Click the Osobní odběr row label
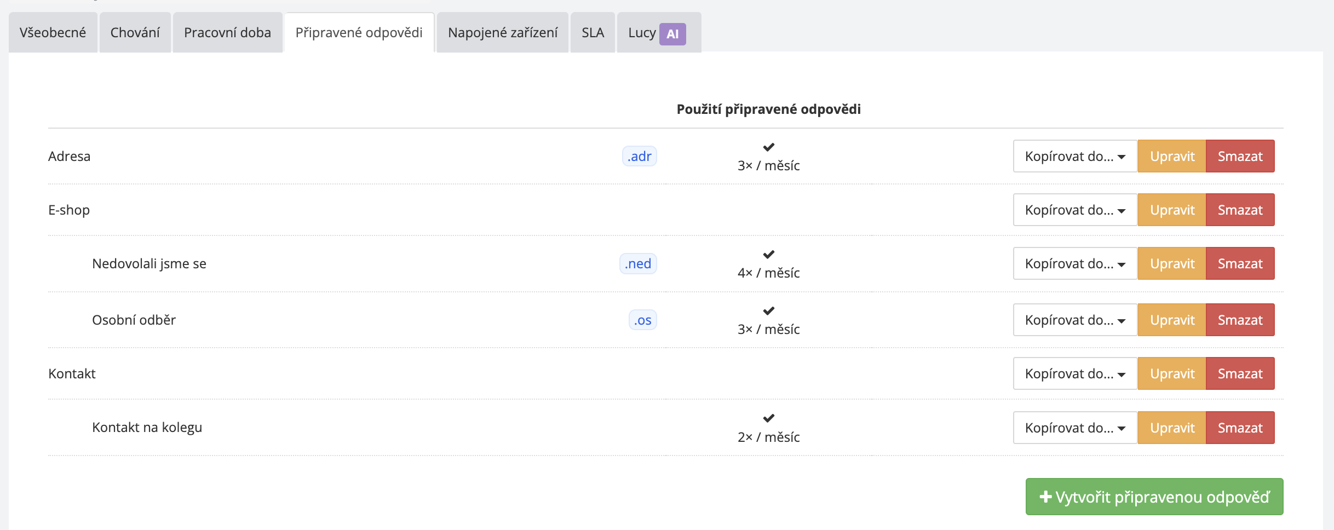The height and width of the screenshot is (530, 1334). coord(134,320)
